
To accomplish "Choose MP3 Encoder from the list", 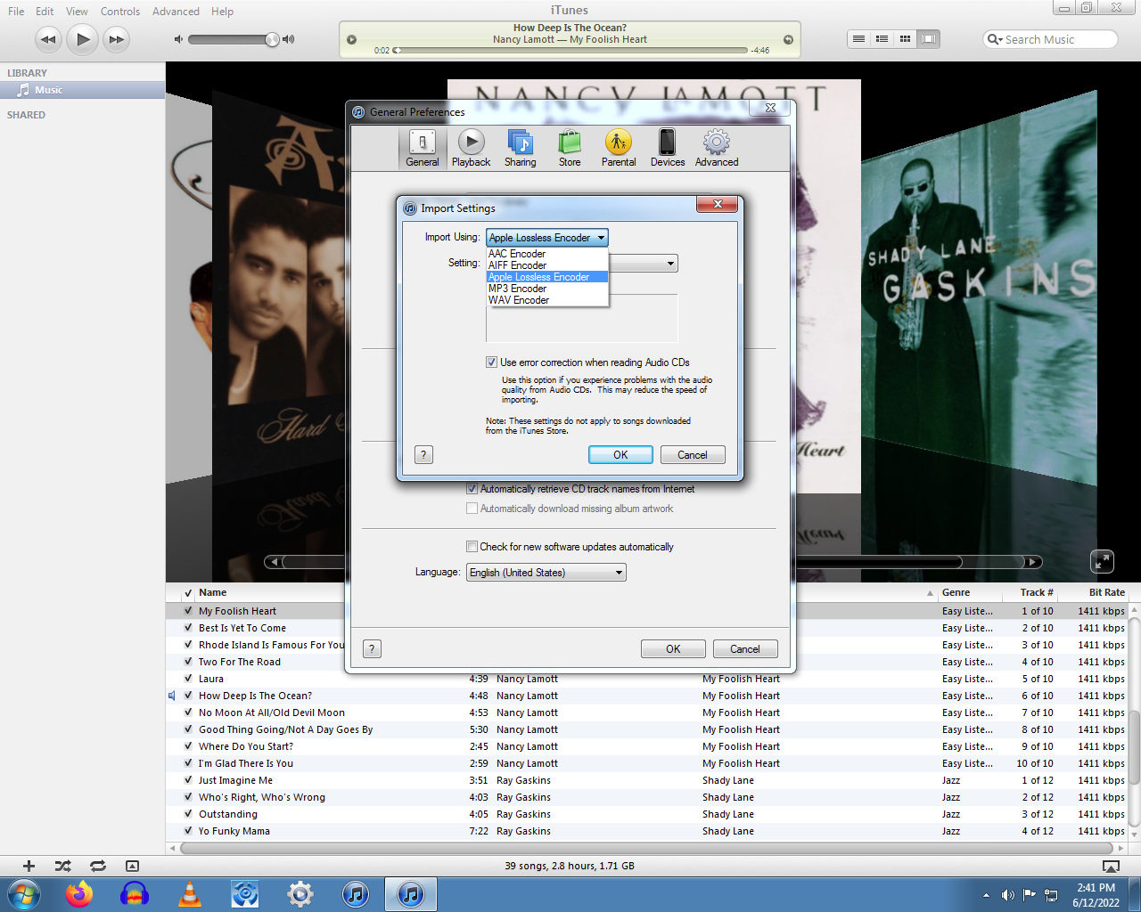I will (547, 289).
